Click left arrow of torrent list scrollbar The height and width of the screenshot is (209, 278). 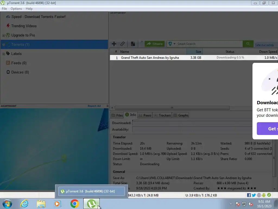coord(112,108)
